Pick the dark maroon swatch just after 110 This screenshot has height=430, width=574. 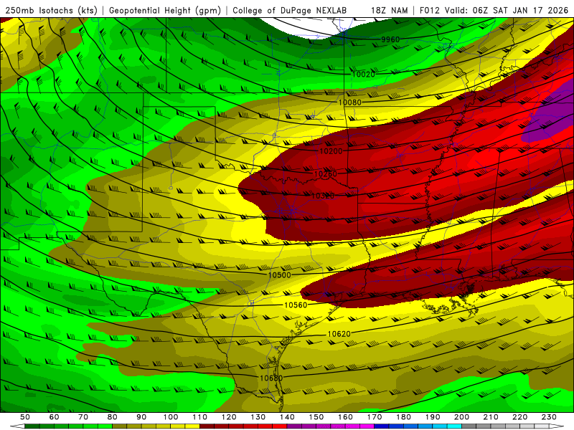tap(207, 426)
